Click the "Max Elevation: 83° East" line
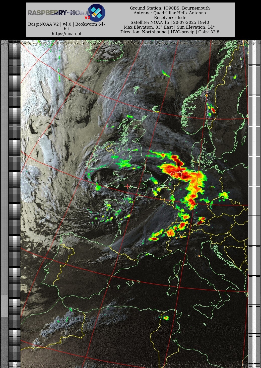261x368 pixels. 169,27
